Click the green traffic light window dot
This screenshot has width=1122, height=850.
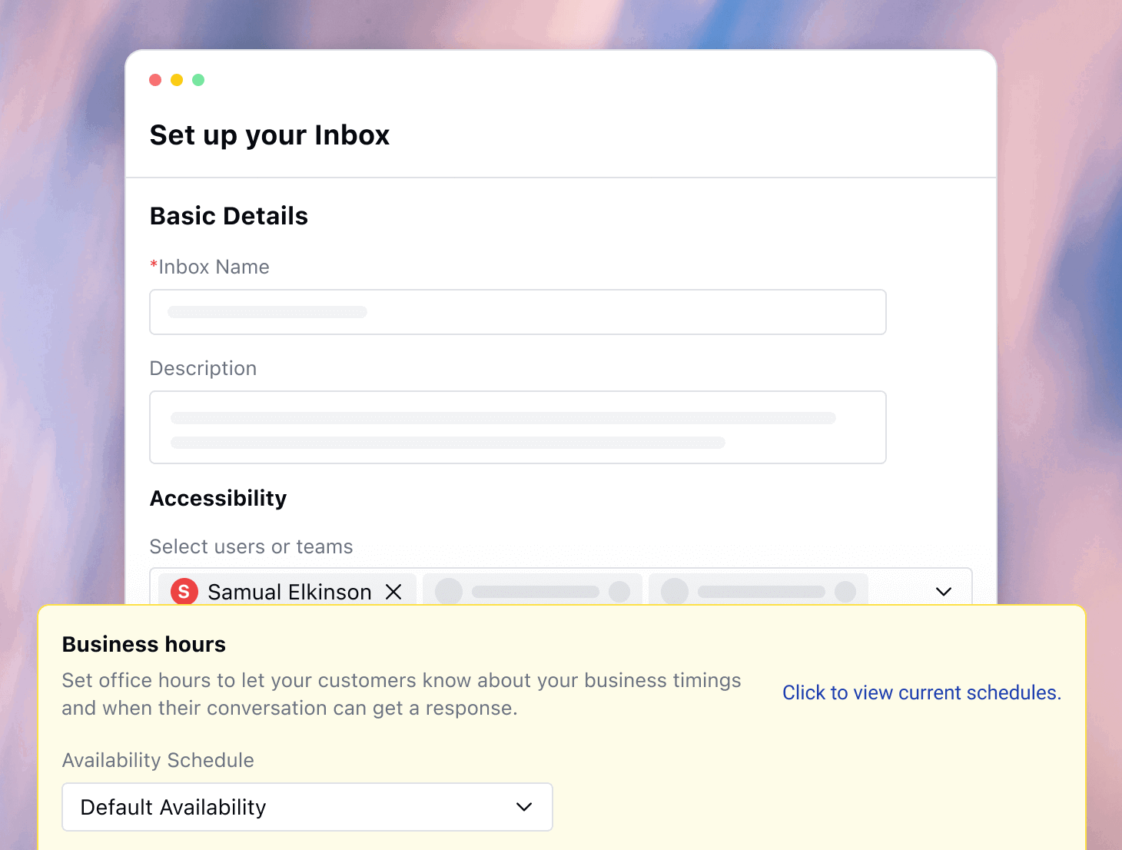pos(198,79)
